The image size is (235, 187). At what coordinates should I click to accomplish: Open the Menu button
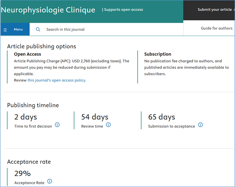coord(15,29)
